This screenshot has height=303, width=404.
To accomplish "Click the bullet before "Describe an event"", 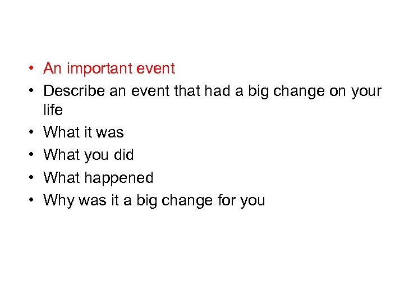I will [34, 91].
